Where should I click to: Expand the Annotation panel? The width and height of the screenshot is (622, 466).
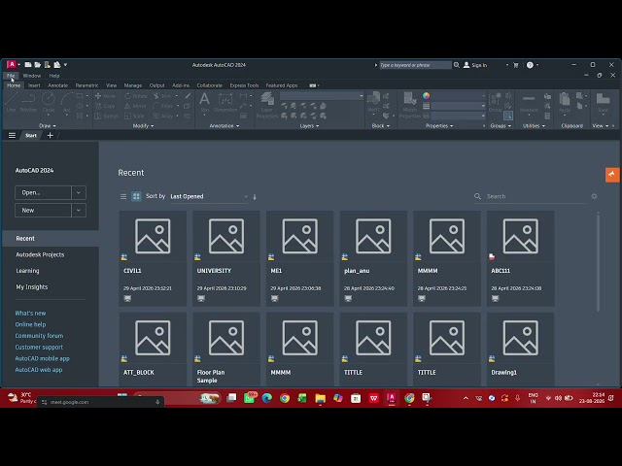pyautogui.click(x=225, y=125)
